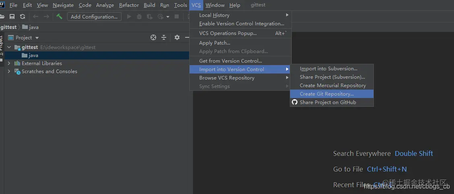Choose Share Project (Subversion)
Screen dimensions: 454x194
tap(332, 77)
